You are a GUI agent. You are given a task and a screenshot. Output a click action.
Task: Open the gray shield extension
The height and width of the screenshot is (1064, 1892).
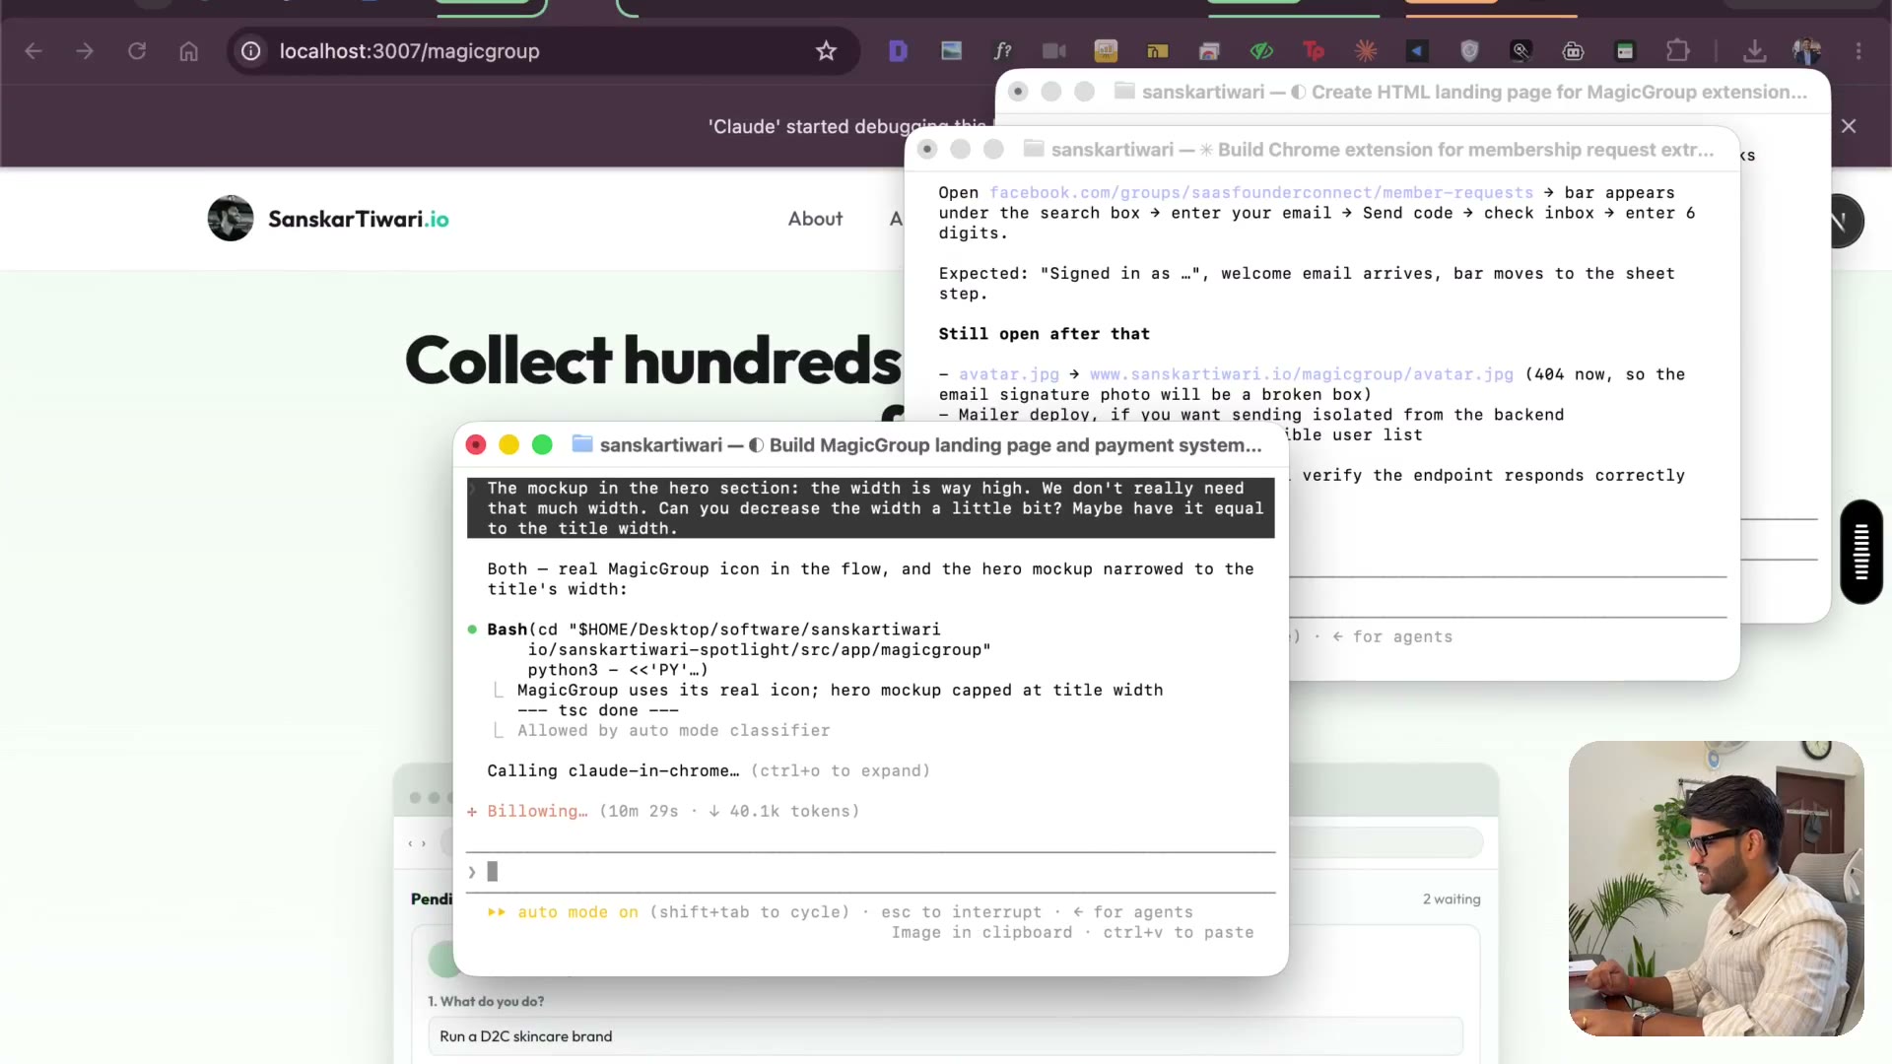pos(1469,51)
